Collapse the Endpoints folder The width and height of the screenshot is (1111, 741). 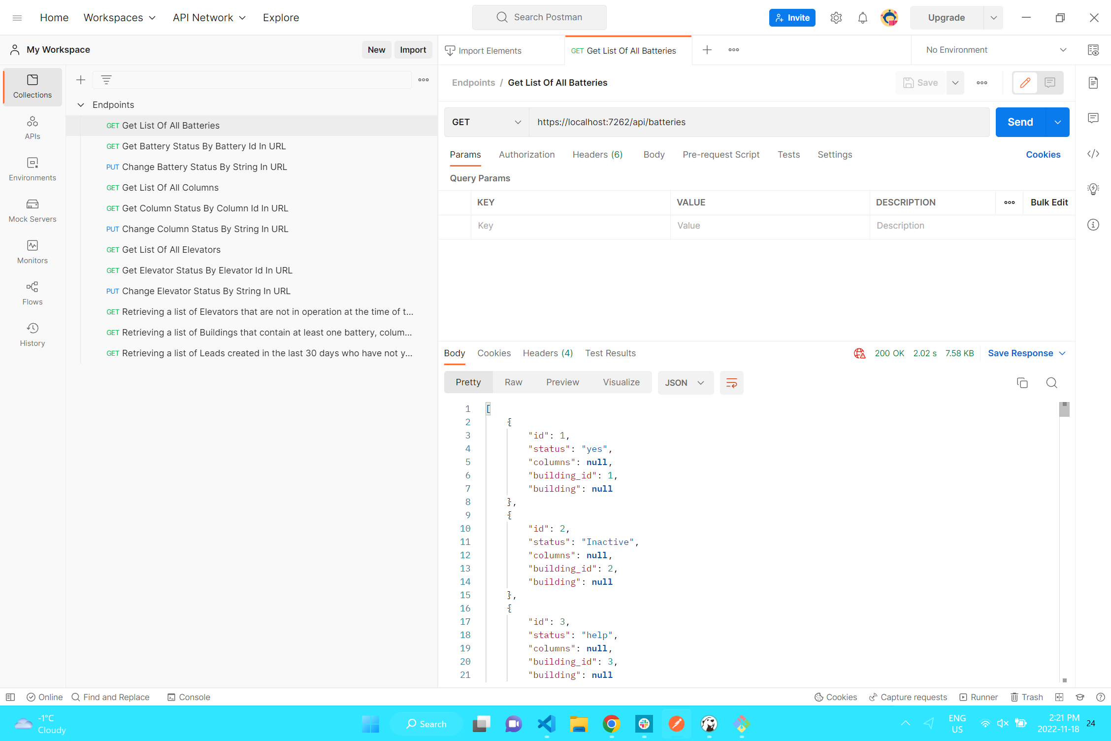81,104
